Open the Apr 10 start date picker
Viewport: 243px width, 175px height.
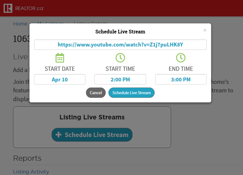60,80
